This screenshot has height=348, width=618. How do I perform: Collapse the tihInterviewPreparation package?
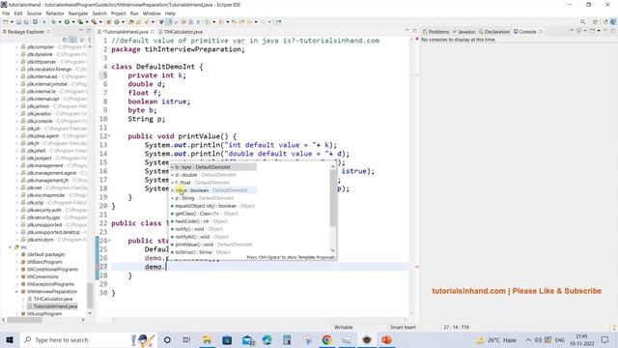tap(17, 292)
